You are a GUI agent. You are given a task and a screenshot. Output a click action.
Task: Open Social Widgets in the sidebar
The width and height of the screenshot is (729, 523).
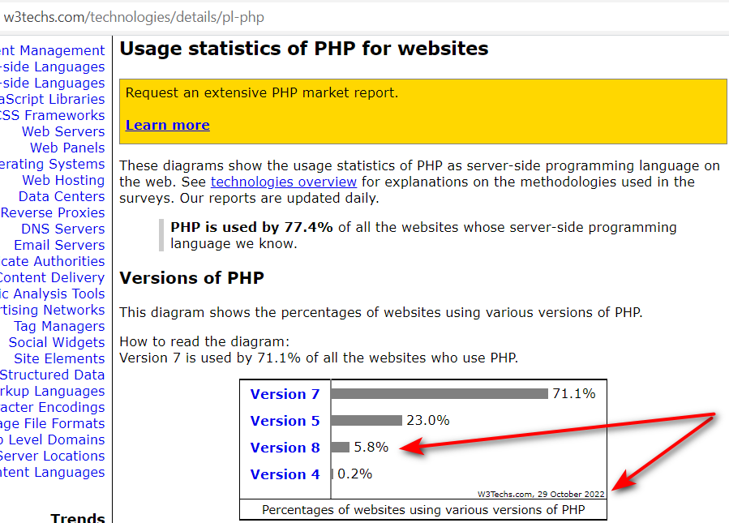point(57,343)
